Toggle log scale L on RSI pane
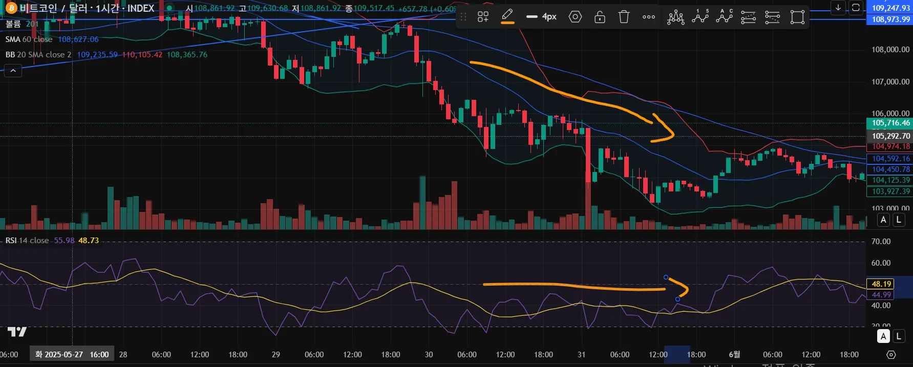The width and height of the screenshot is (913, 367). click(x=899, y=336)
